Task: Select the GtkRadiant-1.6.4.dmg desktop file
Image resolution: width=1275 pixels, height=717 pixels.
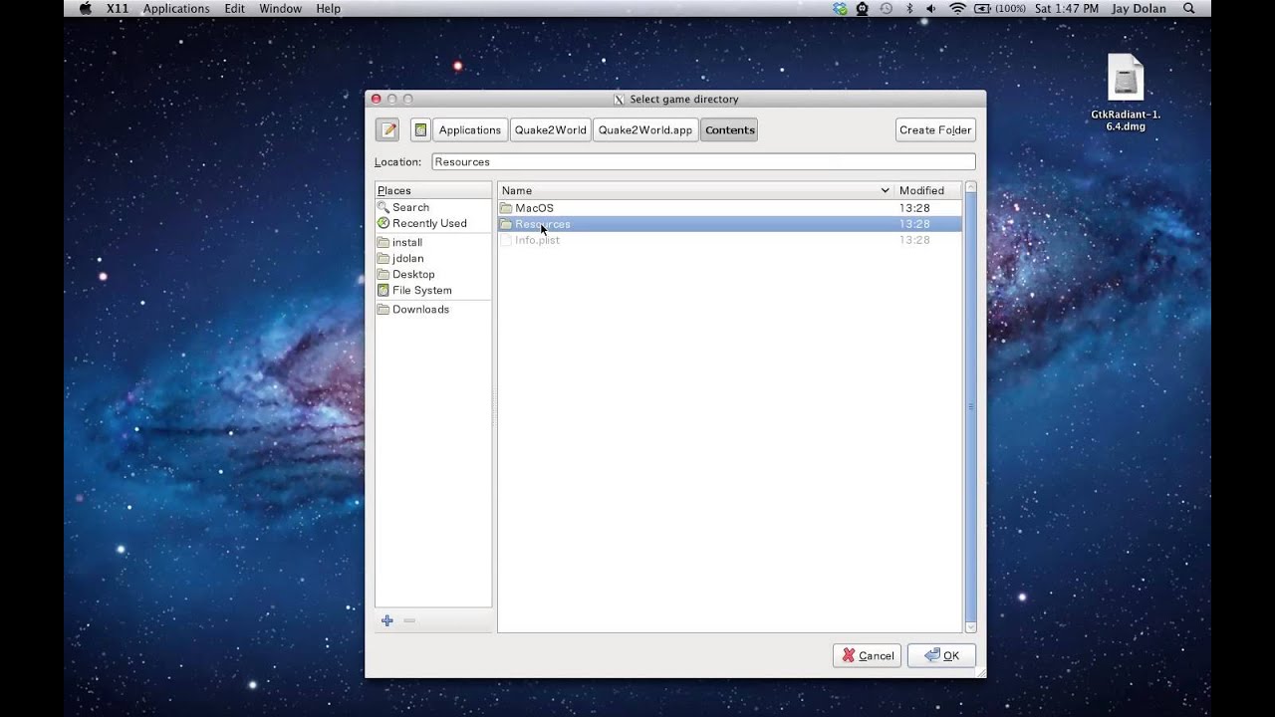Action: [1126, 93]
